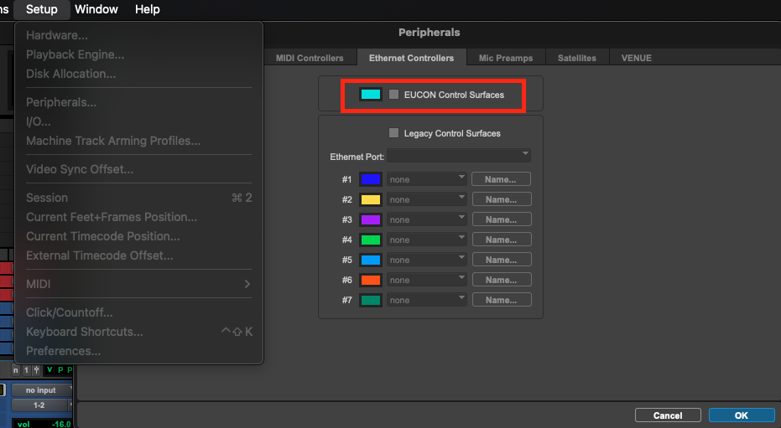Choose Video Sync Offset... menu item

point(138,169)
